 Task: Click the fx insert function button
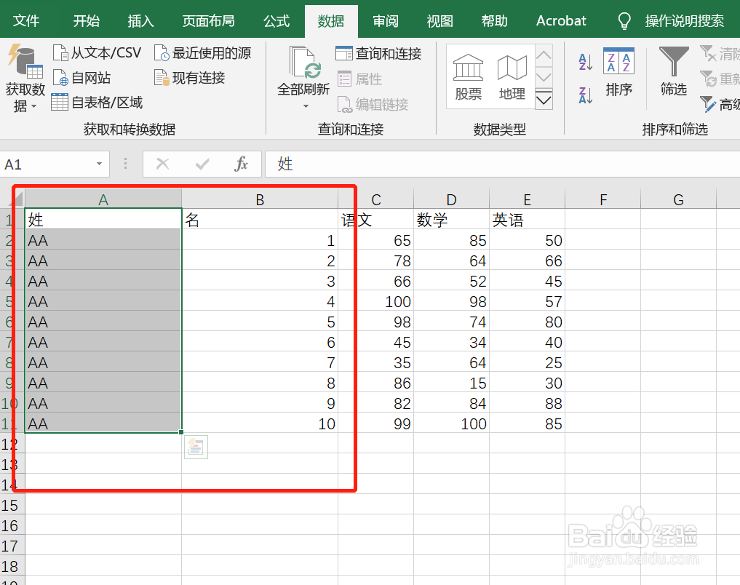tap(241, 164)
